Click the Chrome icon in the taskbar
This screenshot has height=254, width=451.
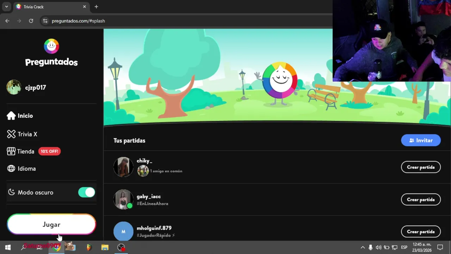click(57, 247)
